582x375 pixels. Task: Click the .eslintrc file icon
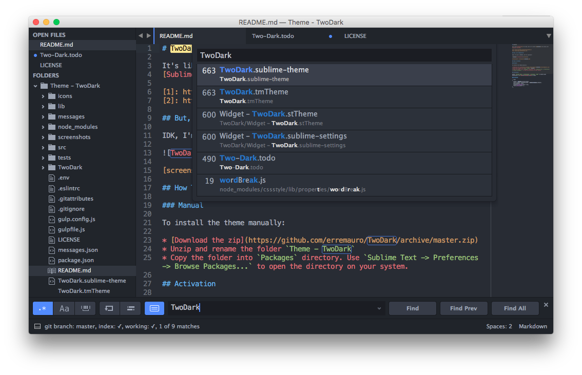[52, 188]
